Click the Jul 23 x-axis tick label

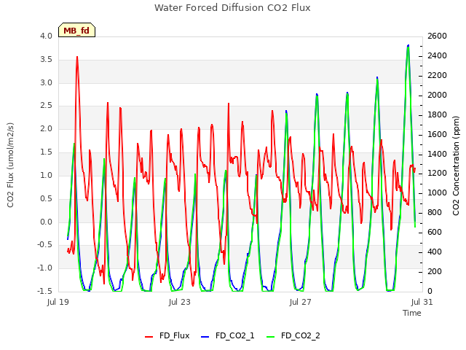(x=180, y=302)
